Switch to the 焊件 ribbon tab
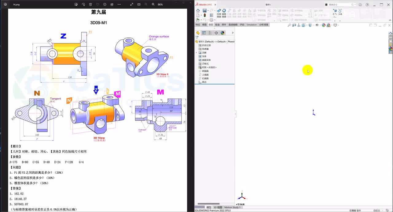Screen dimensions: 393x212 pos(224,25)
